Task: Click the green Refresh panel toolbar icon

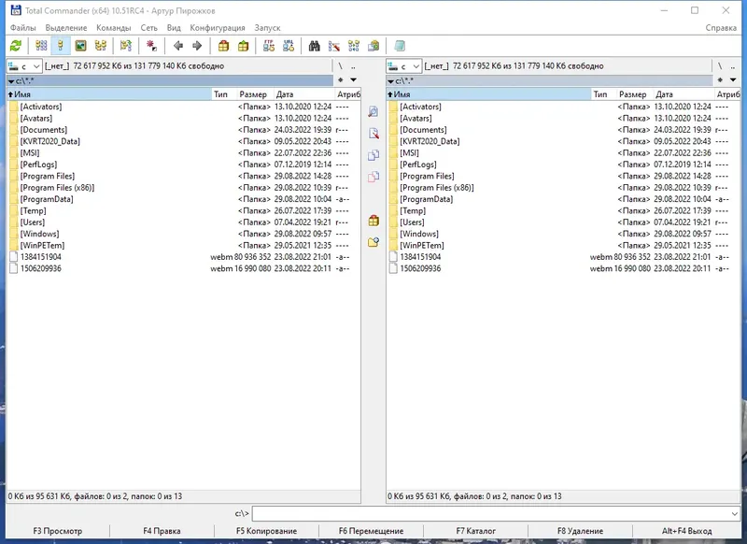Action: (16, 46)
